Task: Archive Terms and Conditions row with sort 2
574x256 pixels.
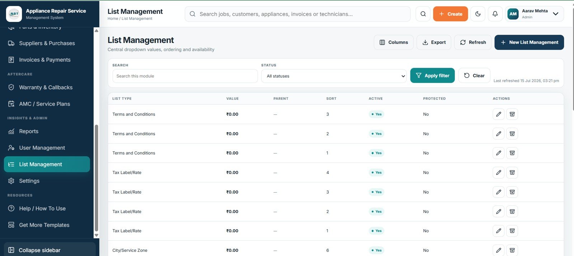Action: (512, 134)
